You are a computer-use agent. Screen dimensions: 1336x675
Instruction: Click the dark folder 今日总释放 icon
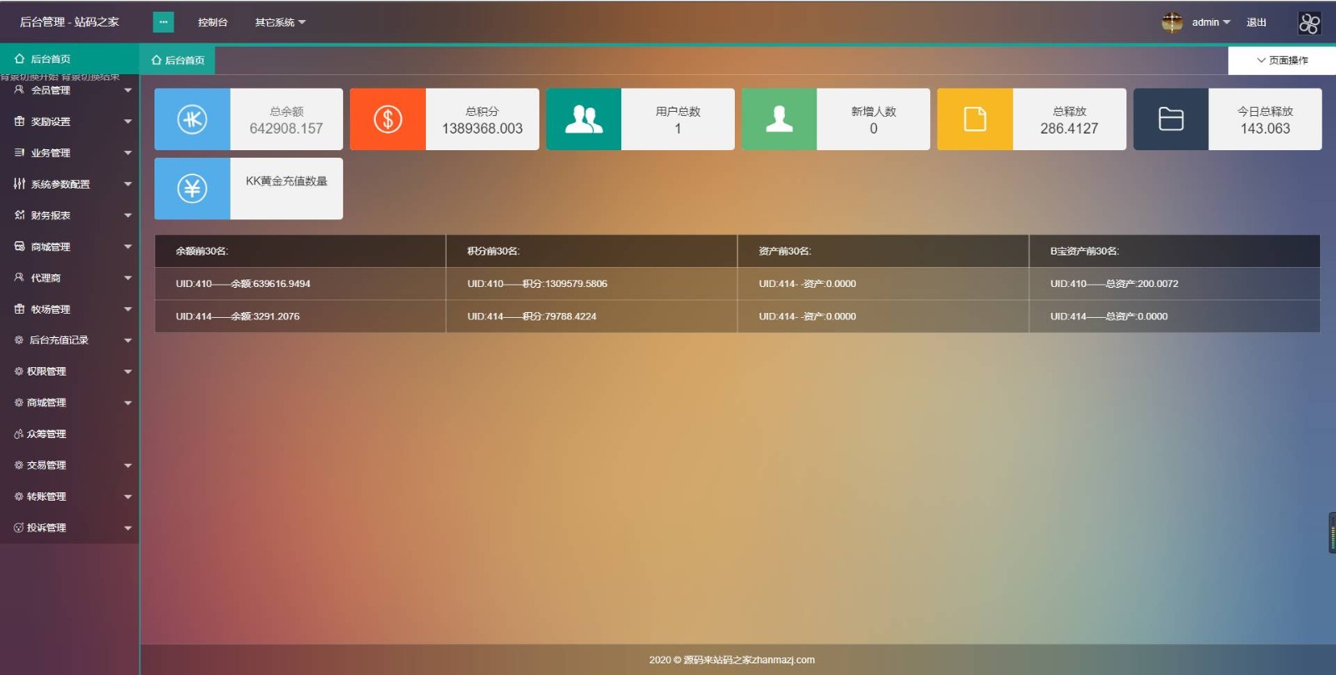tap(1171, 119)
